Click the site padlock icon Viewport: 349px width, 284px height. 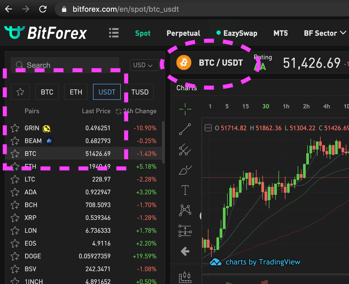coord(64,9)
